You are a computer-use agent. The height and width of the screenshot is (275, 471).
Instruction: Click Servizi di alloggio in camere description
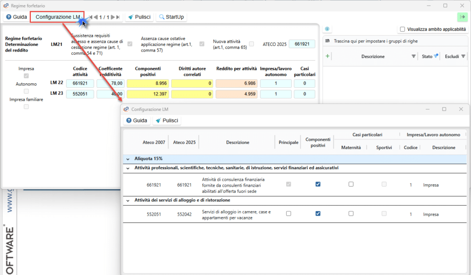pyautogui.click(x=236, y=215)
